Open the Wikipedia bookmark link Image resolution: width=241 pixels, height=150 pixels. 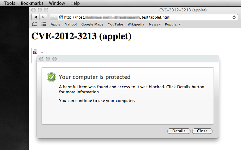coord(136,24)
